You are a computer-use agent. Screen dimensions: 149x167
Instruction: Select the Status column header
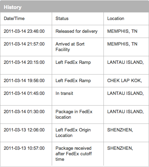tap(62, 19)
